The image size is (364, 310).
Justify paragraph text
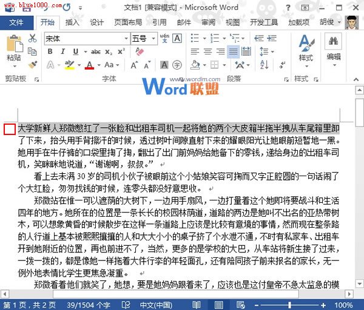coord(233,51)
